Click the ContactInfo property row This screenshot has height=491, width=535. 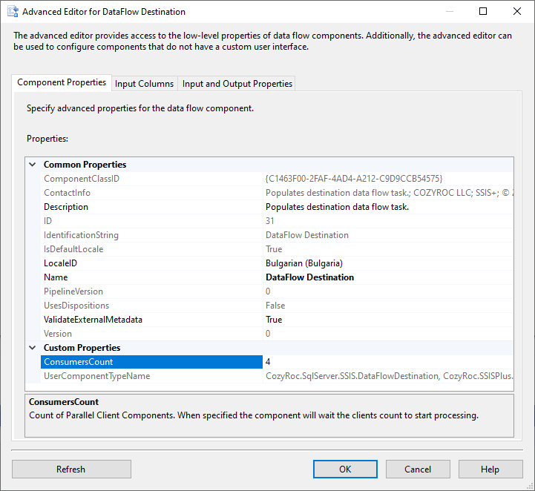coord(67,193)
